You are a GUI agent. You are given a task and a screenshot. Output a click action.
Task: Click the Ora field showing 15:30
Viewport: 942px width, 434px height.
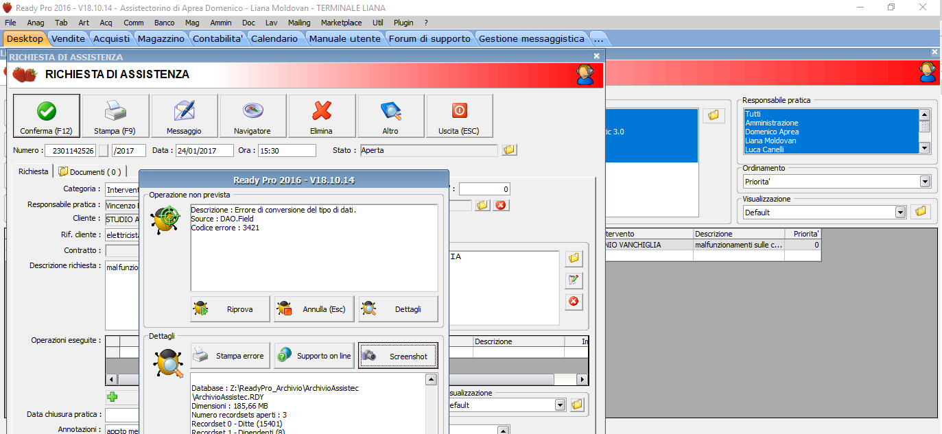[287, 151]
